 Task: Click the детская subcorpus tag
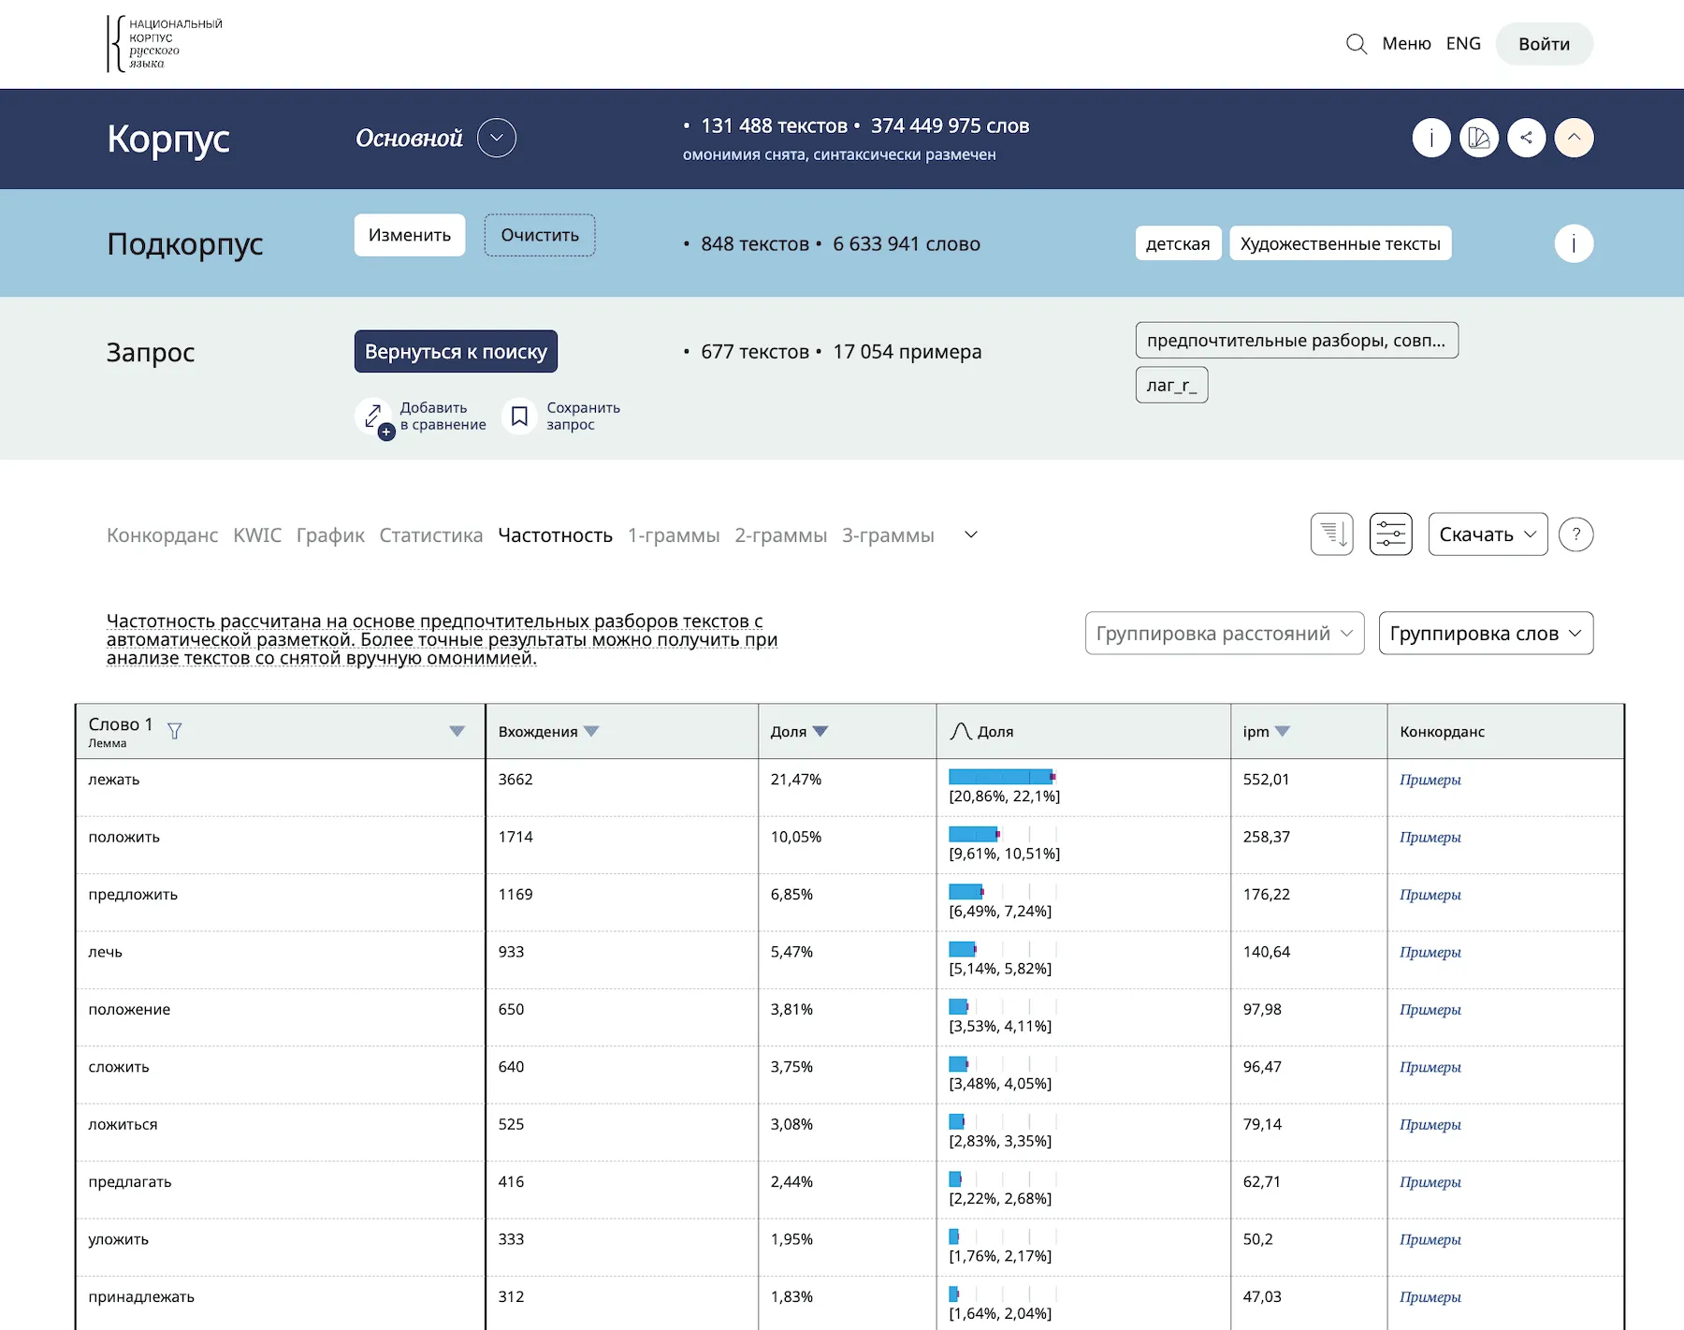coord(1178,243)
